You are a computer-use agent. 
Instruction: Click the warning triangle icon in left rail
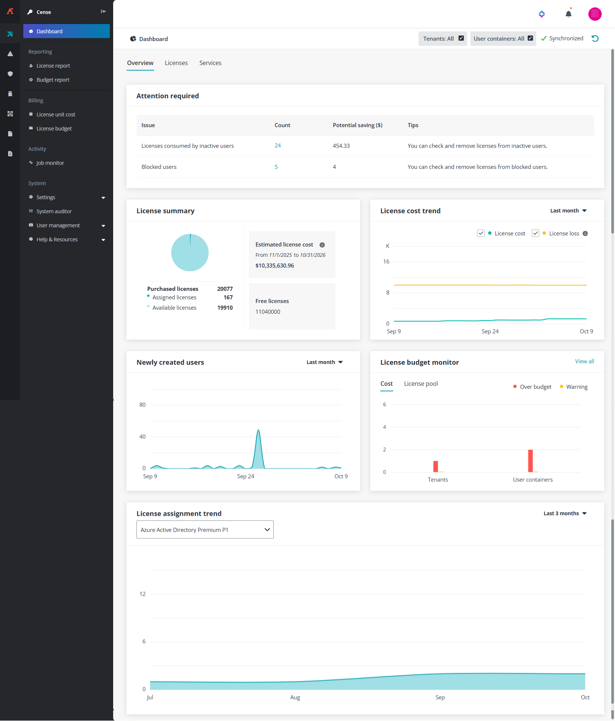(10, 54)
